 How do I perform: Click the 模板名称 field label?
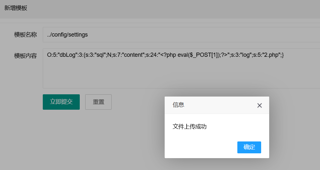click(x=25, y=35)
